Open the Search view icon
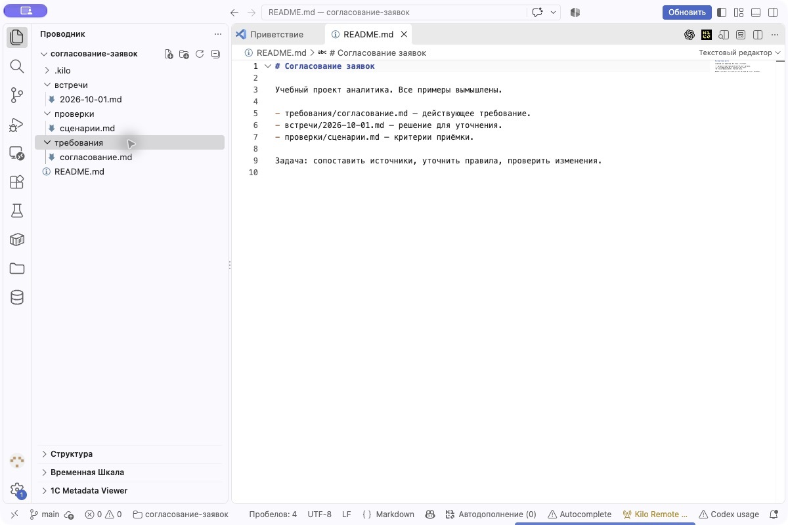This screenshot has width=788, height=525. coord(17,66)
